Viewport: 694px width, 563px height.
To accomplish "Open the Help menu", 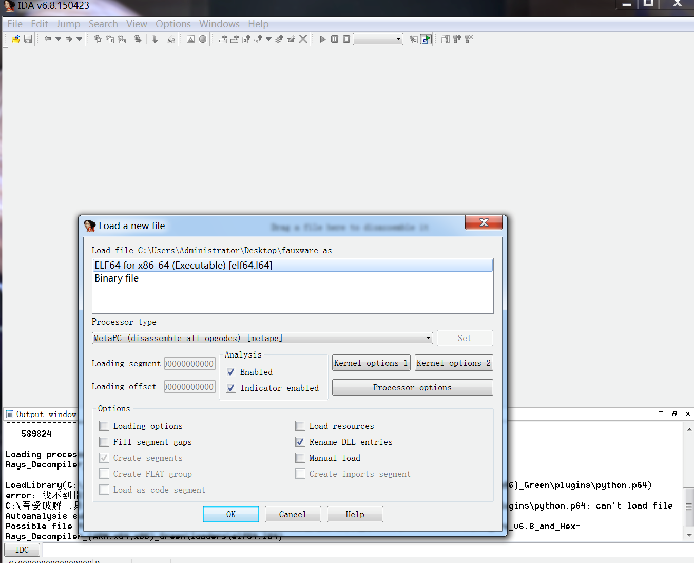I will point(258,24).
